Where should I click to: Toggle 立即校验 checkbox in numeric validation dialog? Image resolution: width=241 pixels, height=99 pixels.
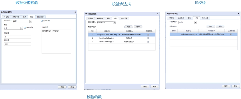click(x=42, y=21)
